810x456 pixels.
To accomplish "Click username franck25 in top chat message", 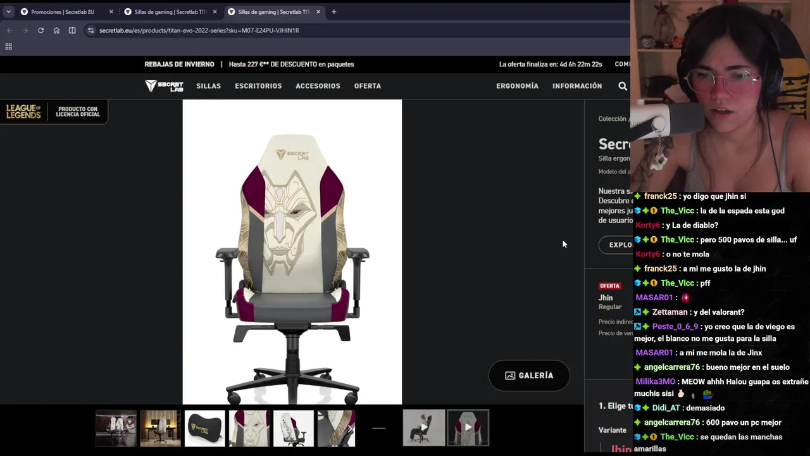I will tap(660, 196).
